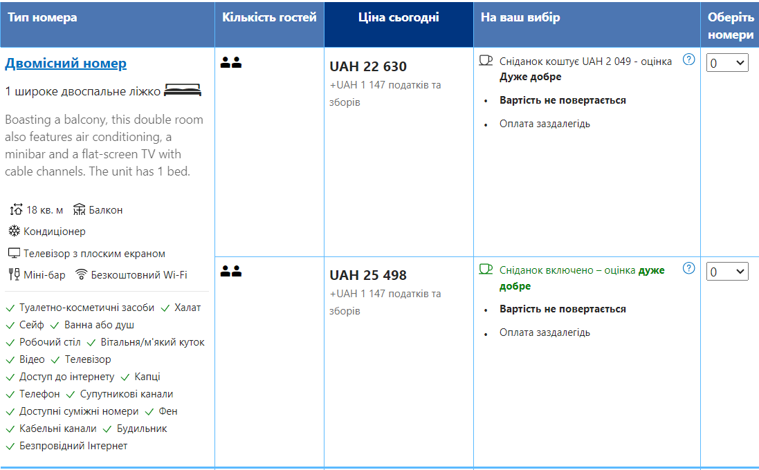Click the room size 18 кв. м icon
Viewport: 759px width, 470px height.
click(17, 209)
